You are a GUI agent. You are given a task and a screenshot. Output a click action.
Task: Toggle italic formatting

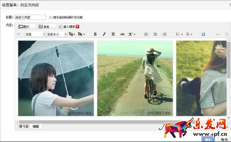pyautogui.click(x=104, y=34)
